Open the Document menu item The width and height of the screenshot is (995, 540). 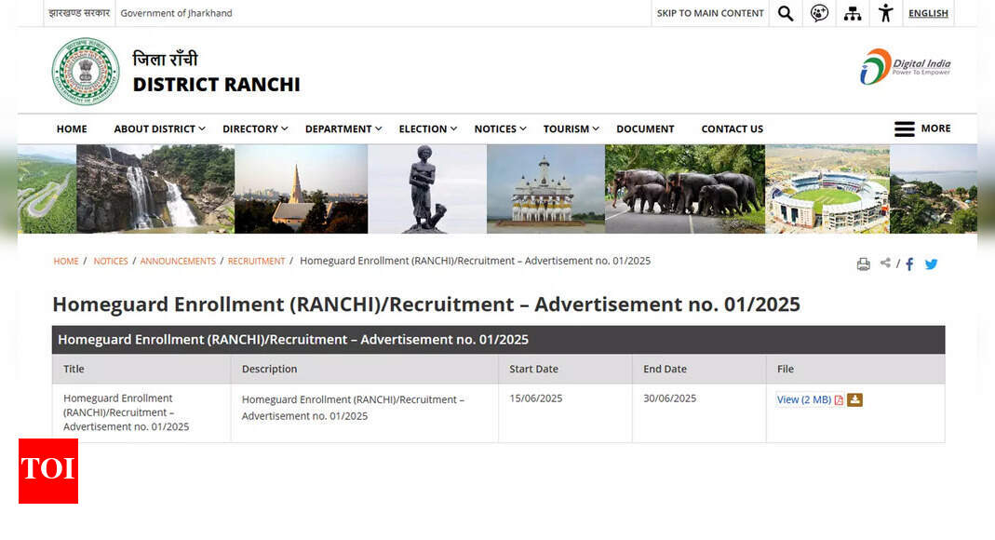click(x=645, y=129)
